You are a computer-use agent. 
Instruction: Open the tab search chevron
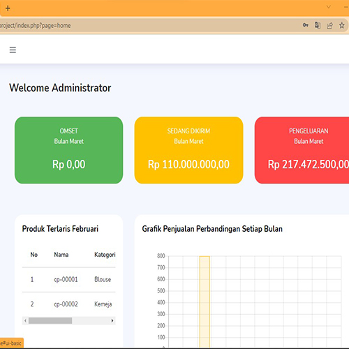(x=329, y=7)
